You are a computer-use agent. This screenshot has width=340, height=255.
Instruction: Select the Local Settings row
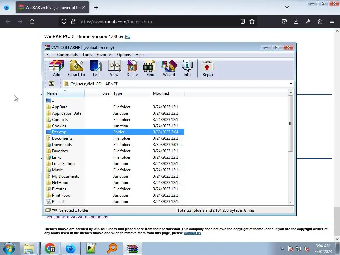coord(115,164)
